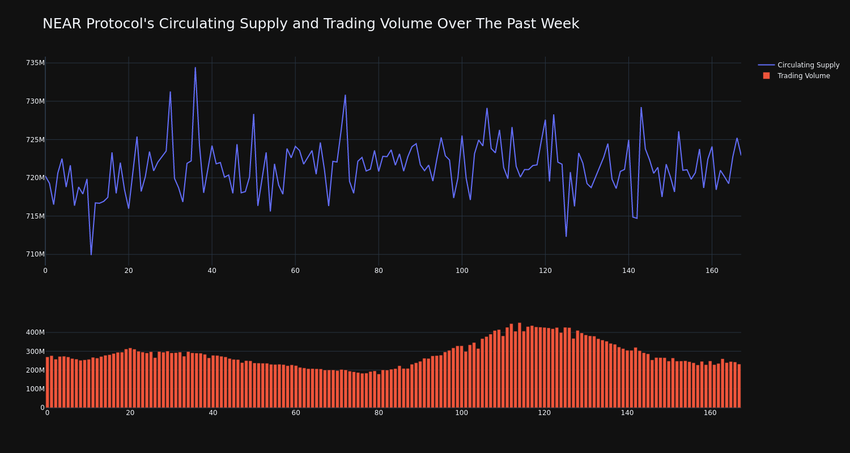Click x-axis tick 20 under supply chart
The height and width of the screenshot is (453, 850).
pyautogui.click(x=129, y=271)
